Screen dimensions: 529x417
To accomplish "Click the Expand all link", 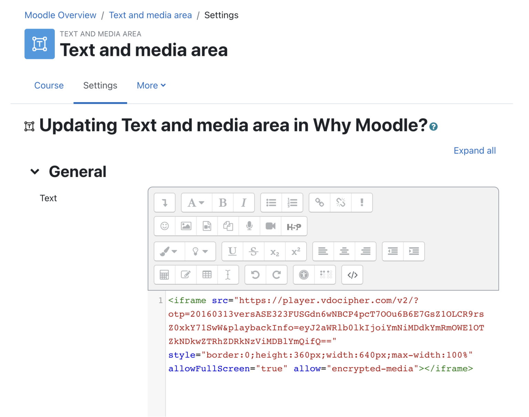I will pos(474,151).
